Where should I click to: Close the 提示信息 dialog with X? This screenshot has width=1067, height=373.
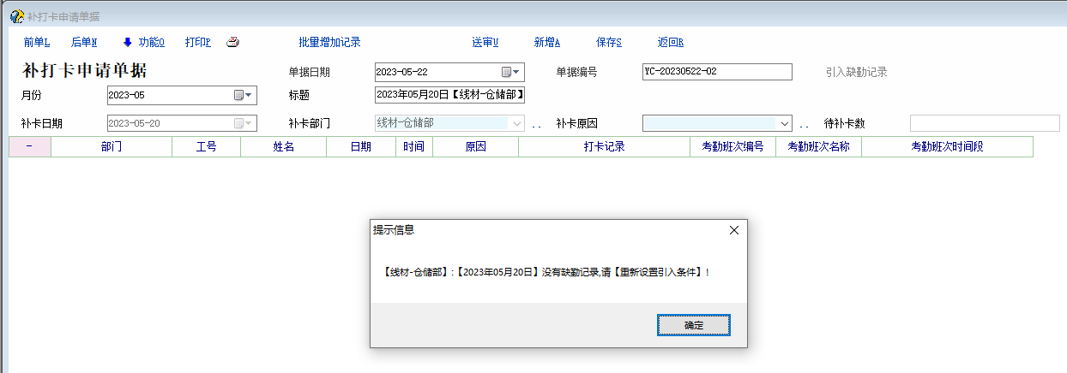733,230
